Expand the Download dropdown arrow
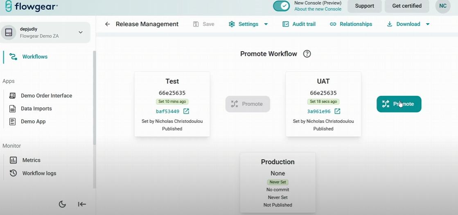458x215 pixels. coord(428,24)
